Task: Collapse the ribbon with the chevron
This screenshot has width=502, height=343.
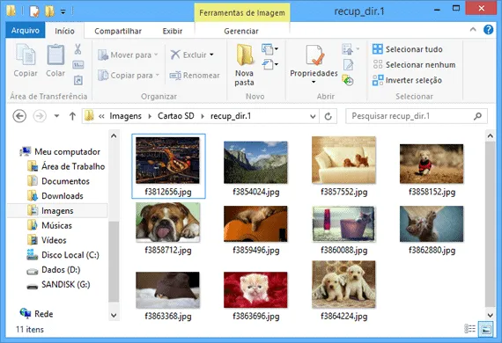Action: coord(473,30)
